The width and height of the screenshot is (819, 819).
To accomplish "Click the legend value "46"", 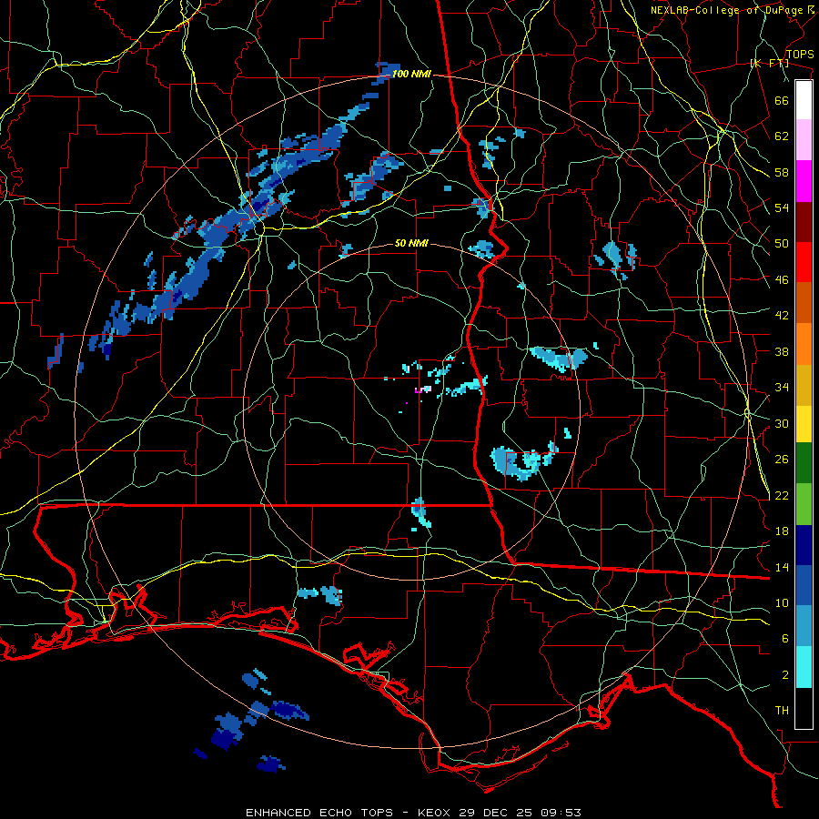I will [782, 280].
